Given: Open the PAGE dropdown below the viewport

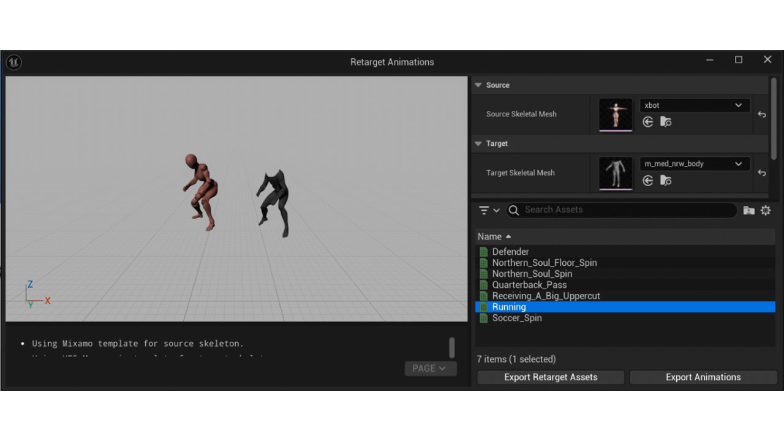Looking at the screenshot, I should (x=431, y=368).
